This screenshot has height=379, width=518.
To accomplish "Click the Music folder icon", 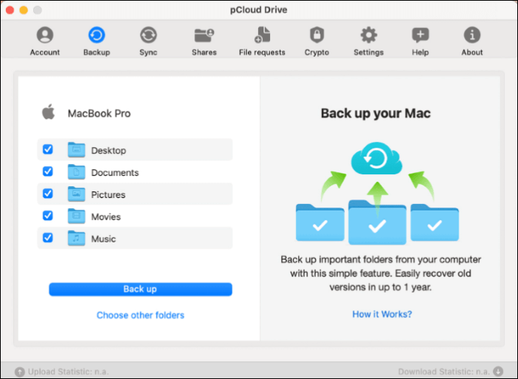I will tap(76, 238).
